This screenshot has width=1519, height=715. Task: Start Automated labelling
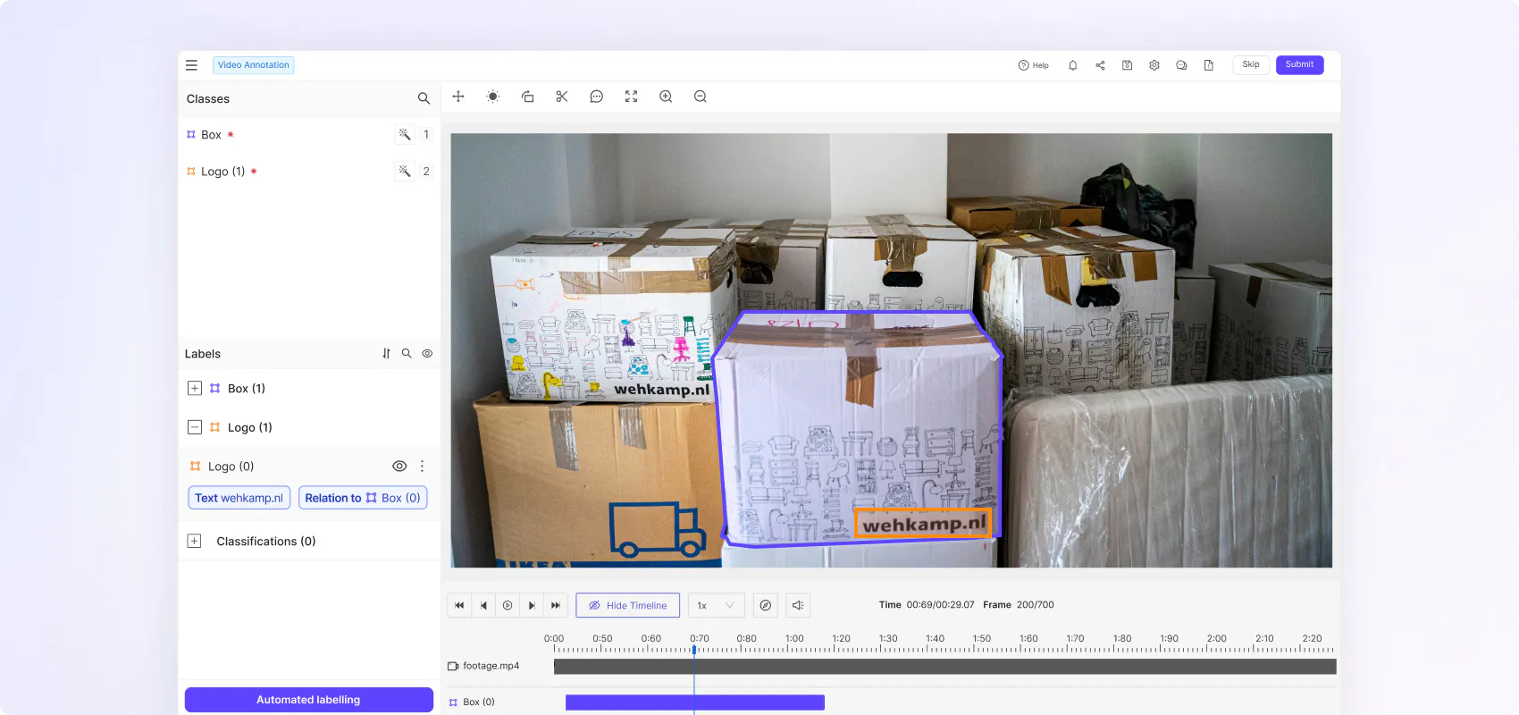(x=309, y=700)
